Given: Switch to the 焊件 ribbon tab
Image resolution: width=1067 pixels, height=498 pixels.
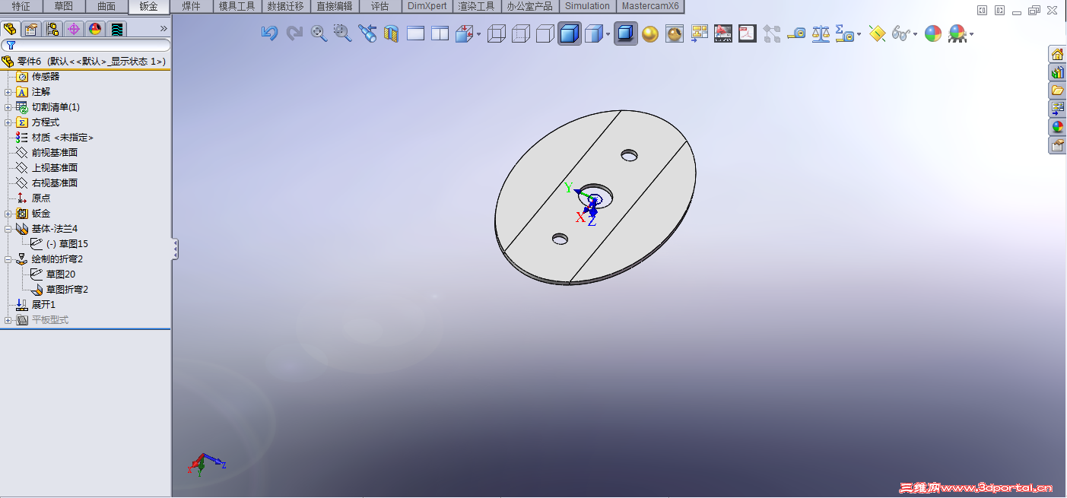Looking at the screenshot, I should 192,6.
